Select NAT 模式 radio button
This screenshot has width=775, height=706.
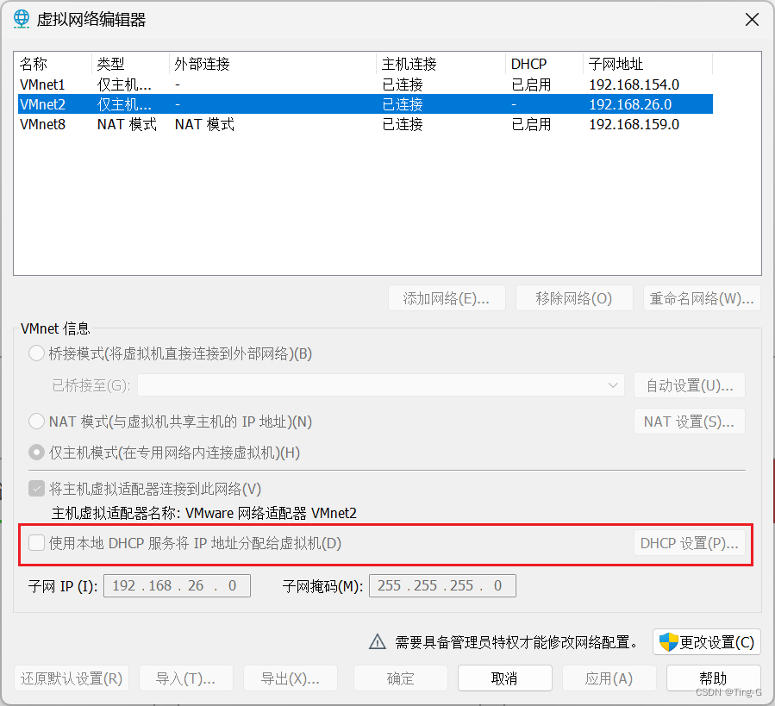[35, 422]
